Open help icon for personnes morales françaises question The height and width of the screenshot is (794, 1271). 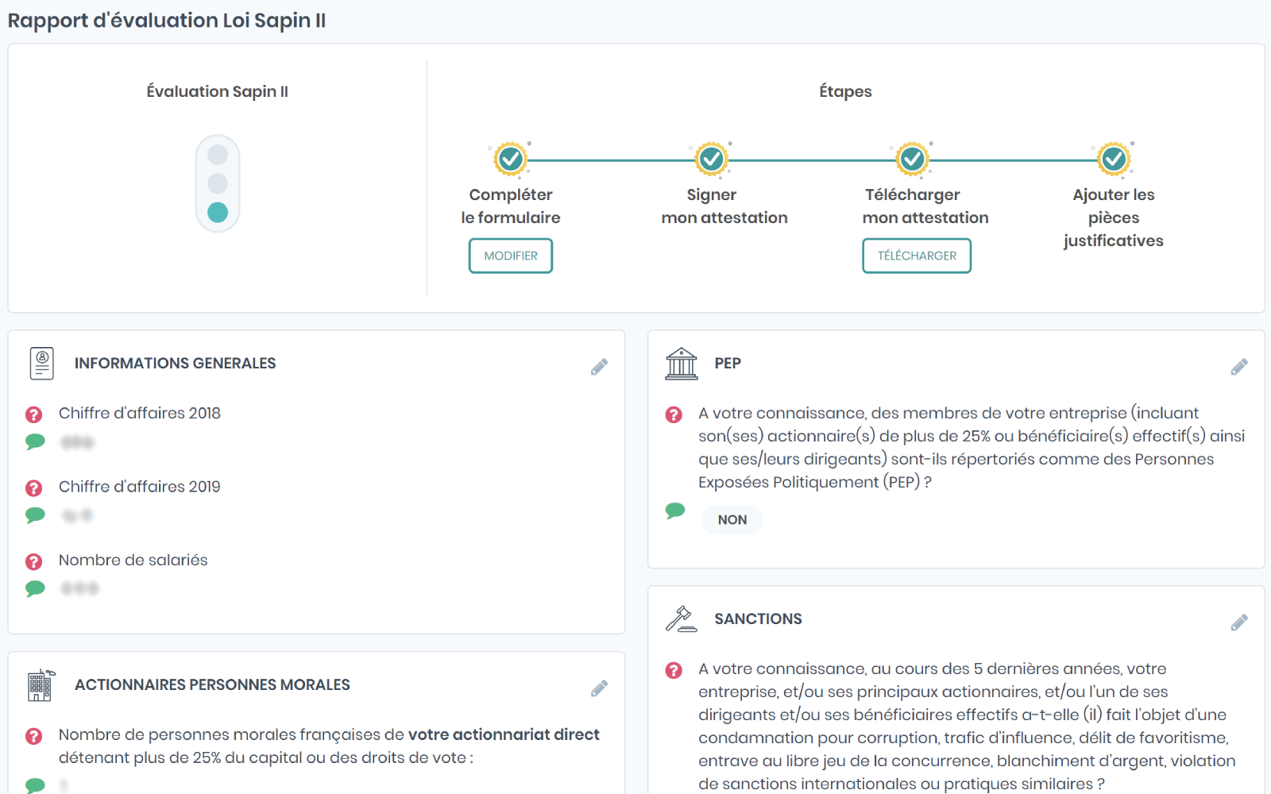point(34,736)
